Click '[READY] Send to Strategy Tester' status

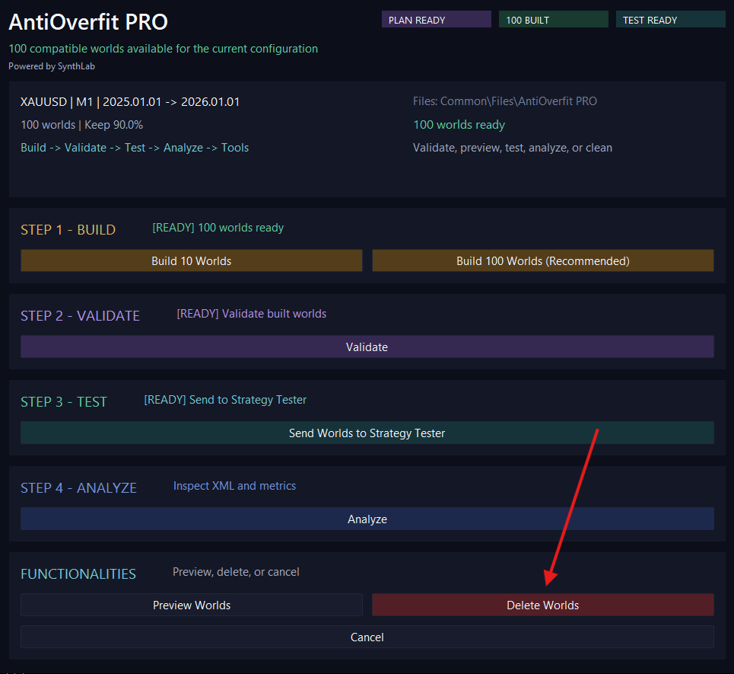(225, 400)
